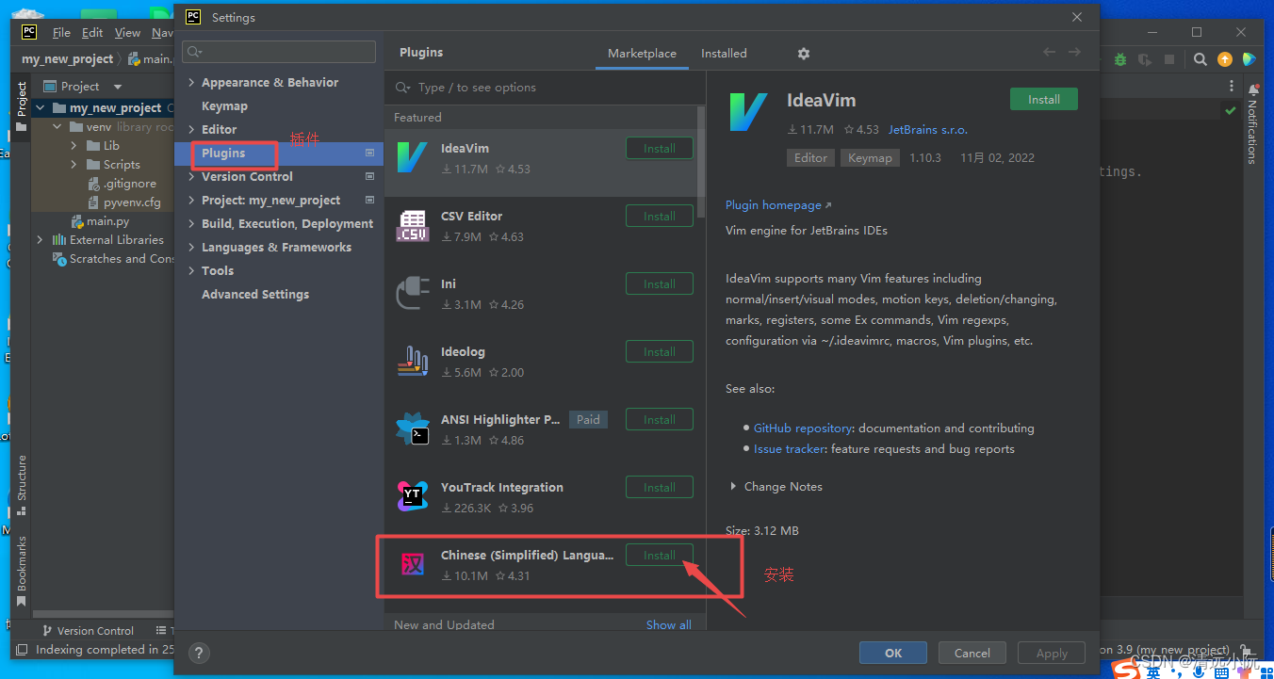Viewport: 1274px width, 679px height.
Task: Open the plugins gear options menu
Action: pyautogui.click(x=804, y=54)
